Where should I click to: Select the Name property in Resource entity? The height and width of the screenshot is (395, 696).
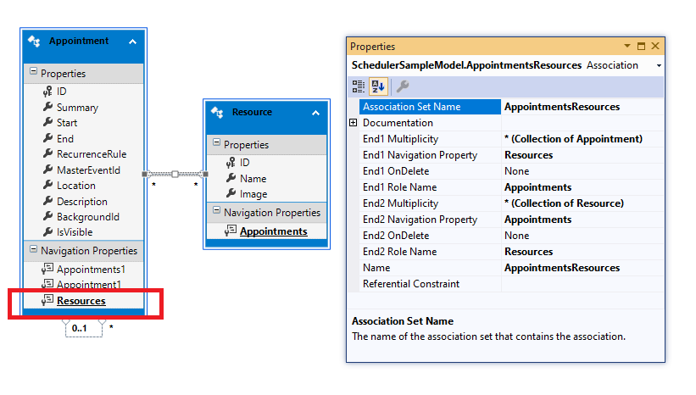253,178
